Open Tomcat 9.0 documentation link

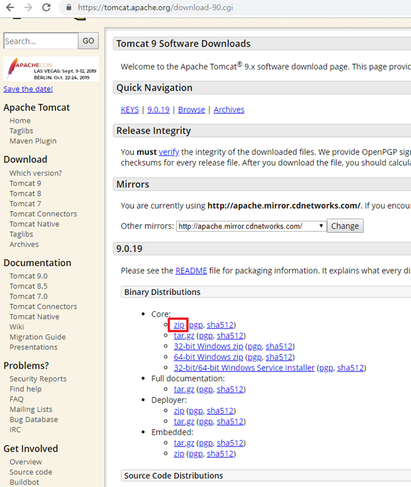tap(28, 276)
